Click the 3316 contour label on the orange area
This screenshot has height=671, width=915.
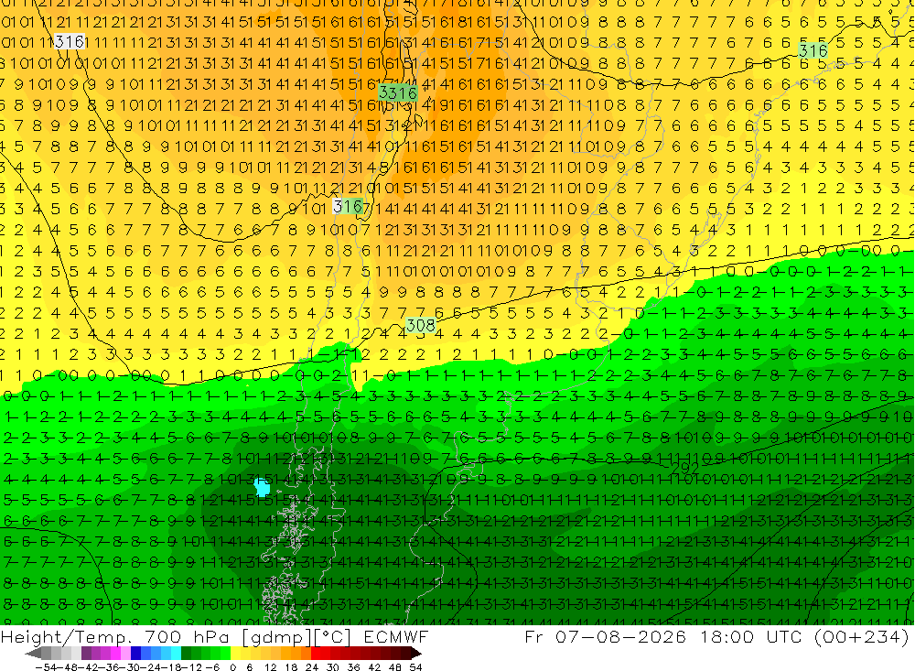(397, 92)
